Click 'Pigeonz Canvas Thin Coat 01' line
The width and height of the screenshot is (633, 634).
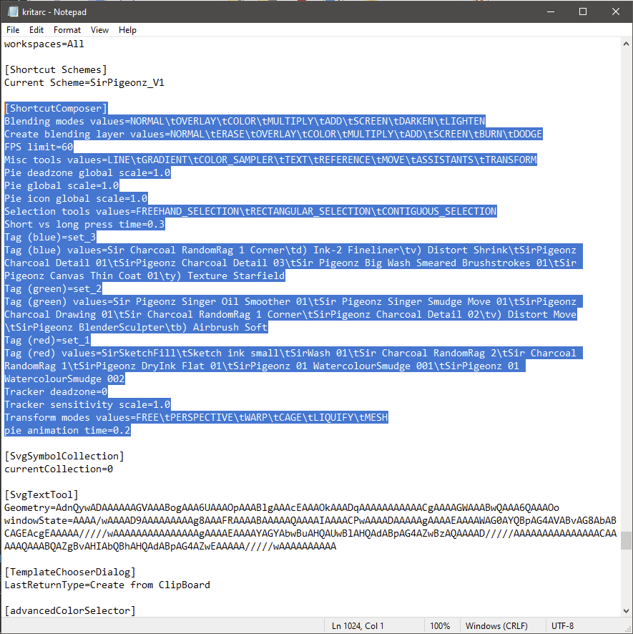(144, 276)
